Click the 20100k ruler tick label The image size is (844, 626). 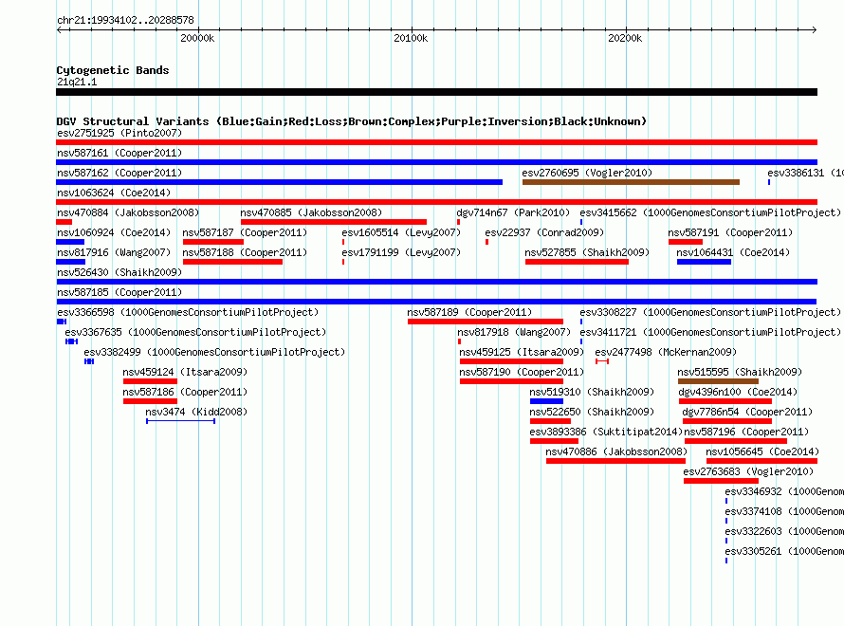pos(411,38)
